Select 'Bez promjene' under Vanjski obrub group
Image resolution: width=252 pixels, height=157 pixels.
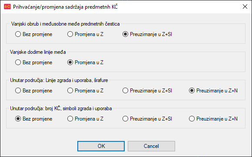click(33, 34)
